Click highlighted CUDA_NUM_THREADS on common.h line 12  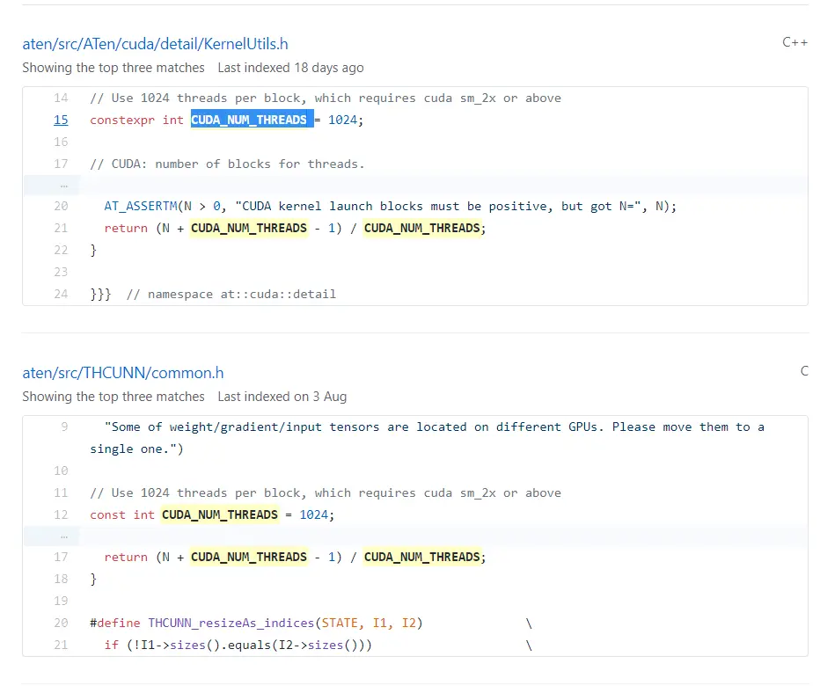click(220, 514)
